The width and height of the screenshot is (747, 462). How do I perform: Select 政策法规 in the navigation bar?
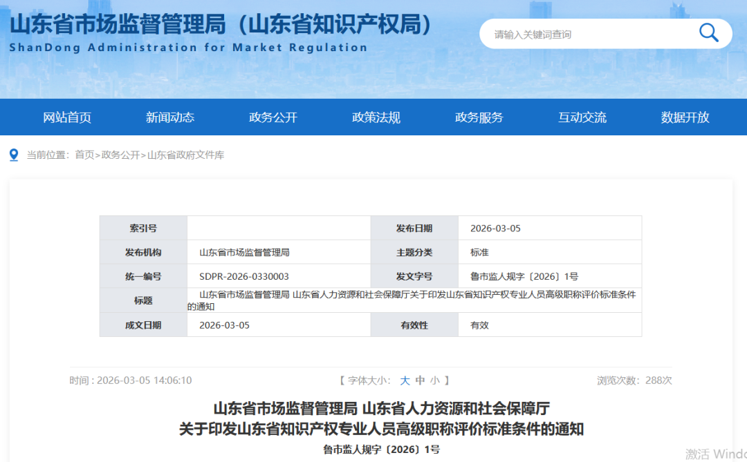point(376,117)
